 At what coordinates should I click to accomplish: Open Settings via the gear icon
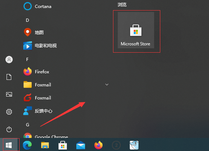click(x=9, y=112)
